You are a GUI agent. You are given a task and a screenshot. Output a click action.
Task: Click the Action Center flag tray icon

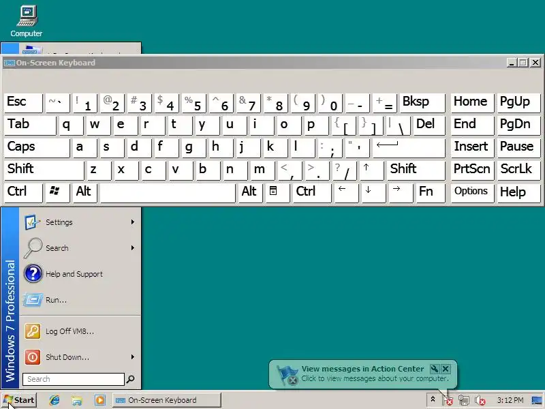click(x=448, y=400)
